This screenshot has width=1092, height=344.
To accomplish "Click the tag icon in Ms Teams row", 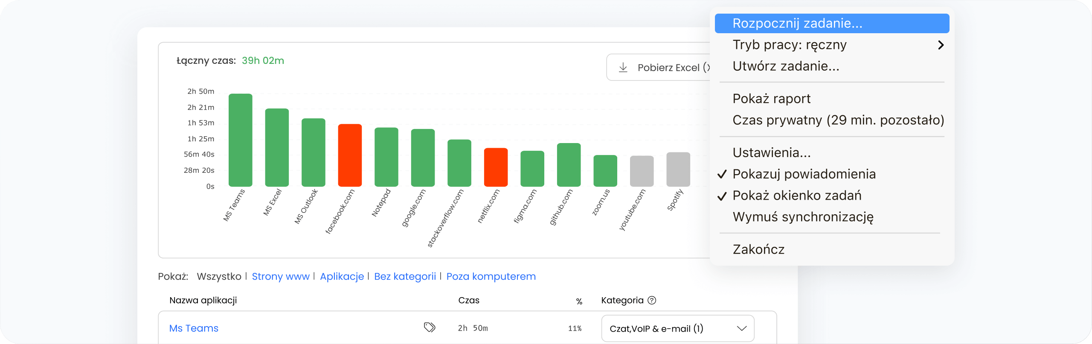I will 429,327.
